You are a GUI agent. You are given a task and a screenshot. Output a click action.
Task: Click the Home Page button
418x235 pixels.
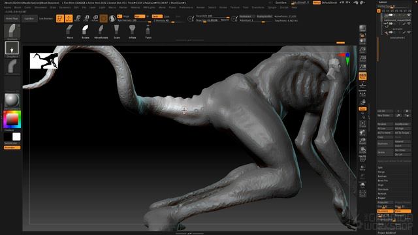click(x=12, y=19)
